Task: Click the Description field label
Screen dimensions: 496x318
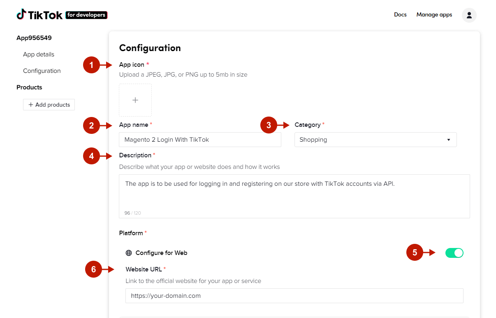Action: click(x=135, y=155)
